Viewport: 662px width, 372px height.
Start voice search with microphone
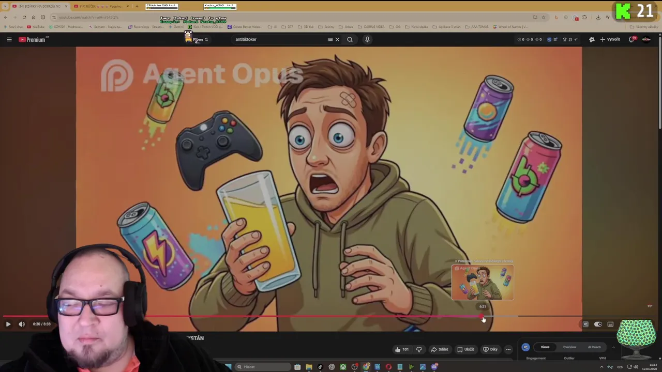click(367, 39)
